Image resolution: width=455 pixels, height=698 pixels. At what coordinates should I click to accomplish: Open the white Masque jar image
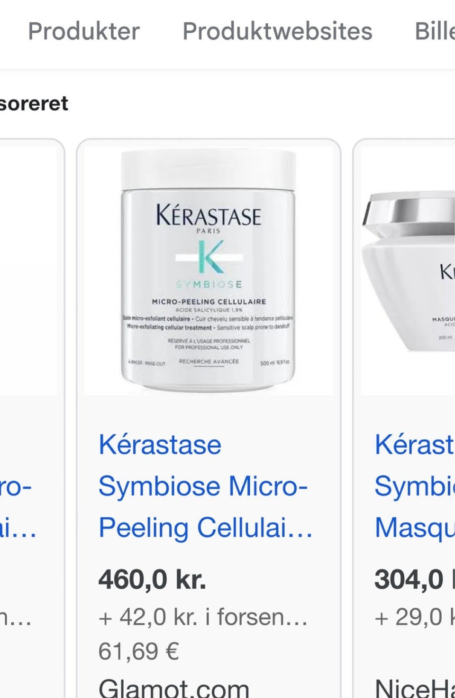[x=408, y=271]
